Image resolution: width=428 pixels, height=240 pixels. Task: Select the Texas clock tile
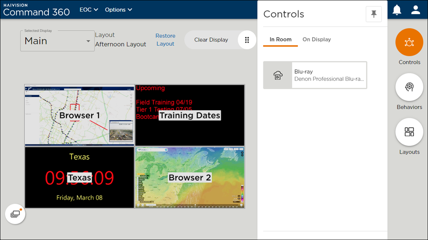(80, 177)
